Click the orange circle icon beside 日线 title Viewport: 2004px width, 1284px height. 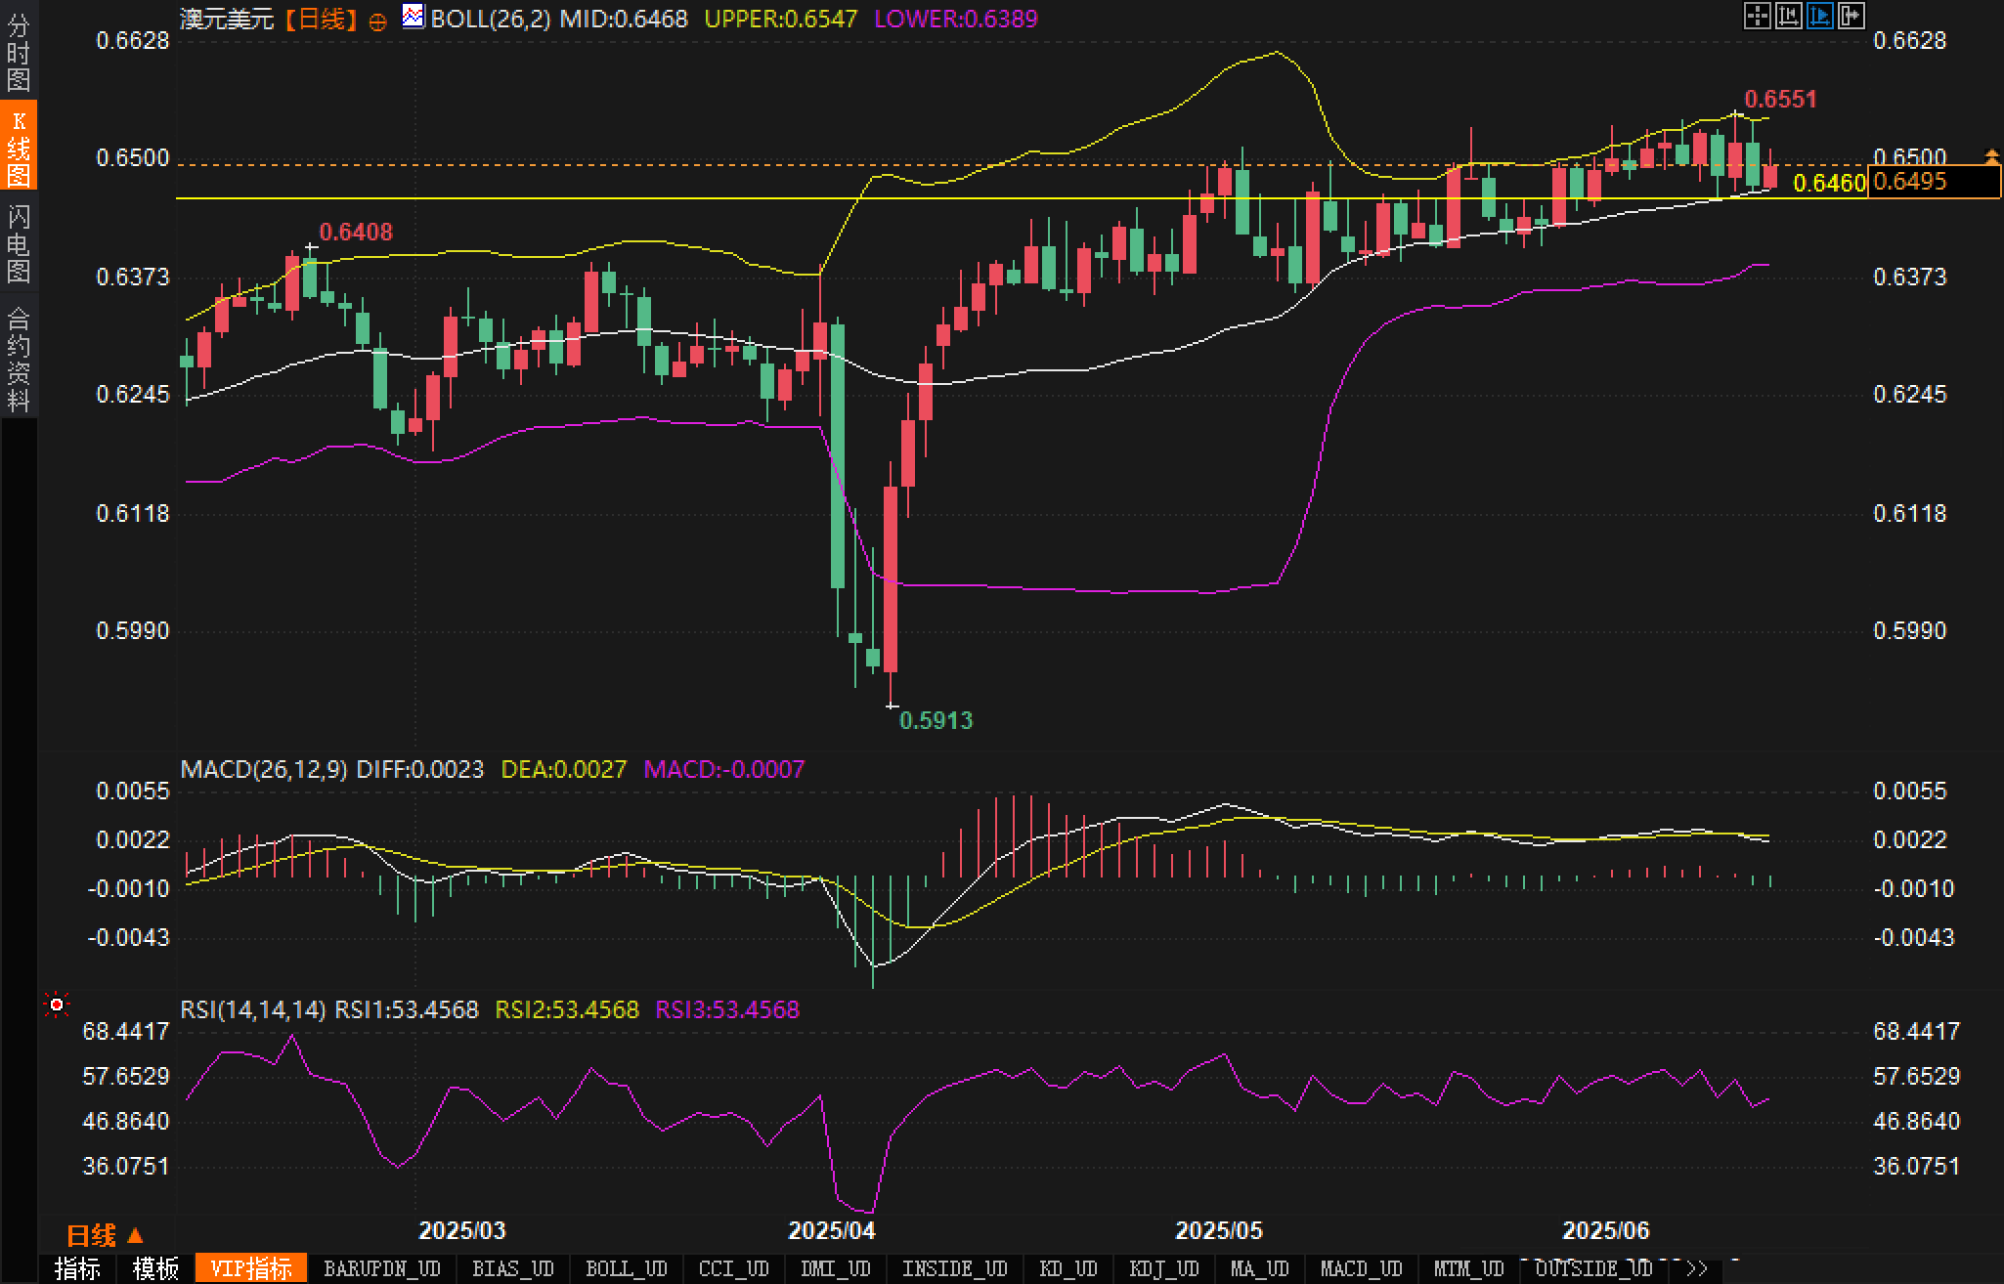[x=378, y=21]
